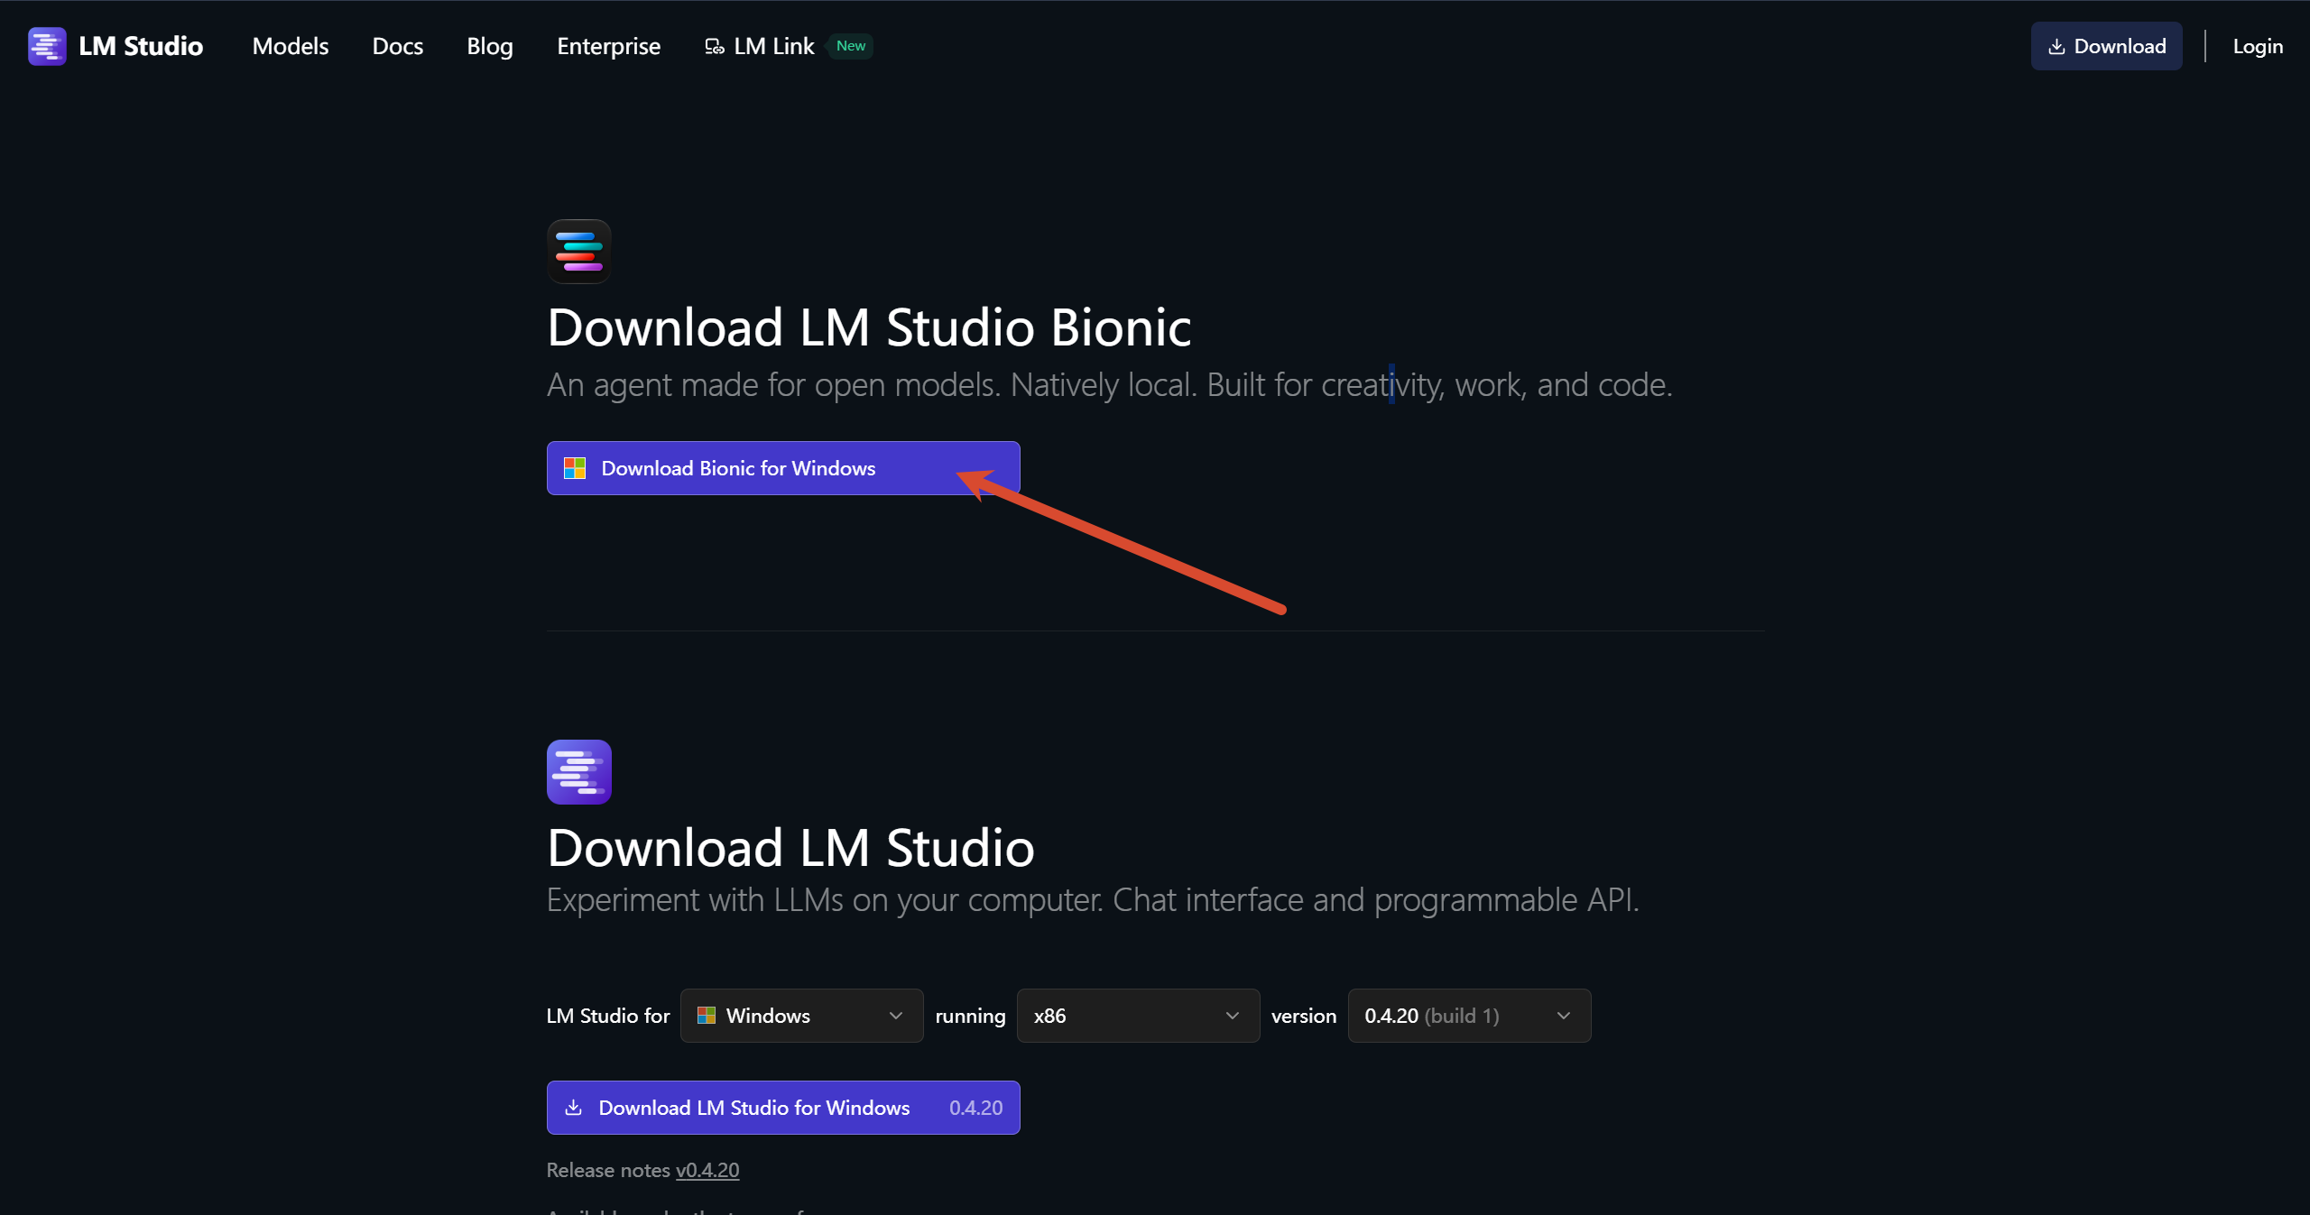Click the LM Studio Bionic app icon
This screenshot has height=1215, width=2310.
579,252
